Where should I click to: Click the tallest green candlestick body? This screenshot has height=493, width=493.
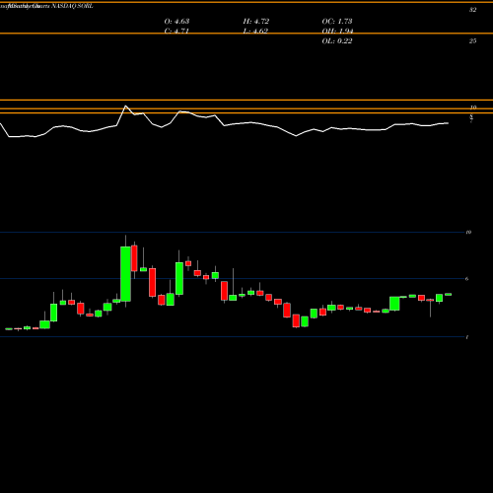[x=125, y=274]
